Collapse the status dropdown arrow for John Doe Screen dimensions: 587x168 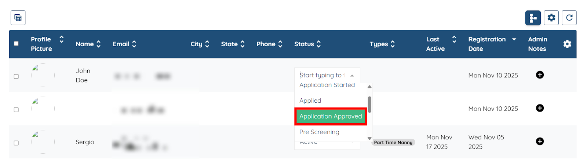point(352,76)
